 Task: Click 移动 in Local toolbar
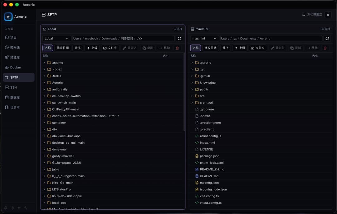click(164, 48)
